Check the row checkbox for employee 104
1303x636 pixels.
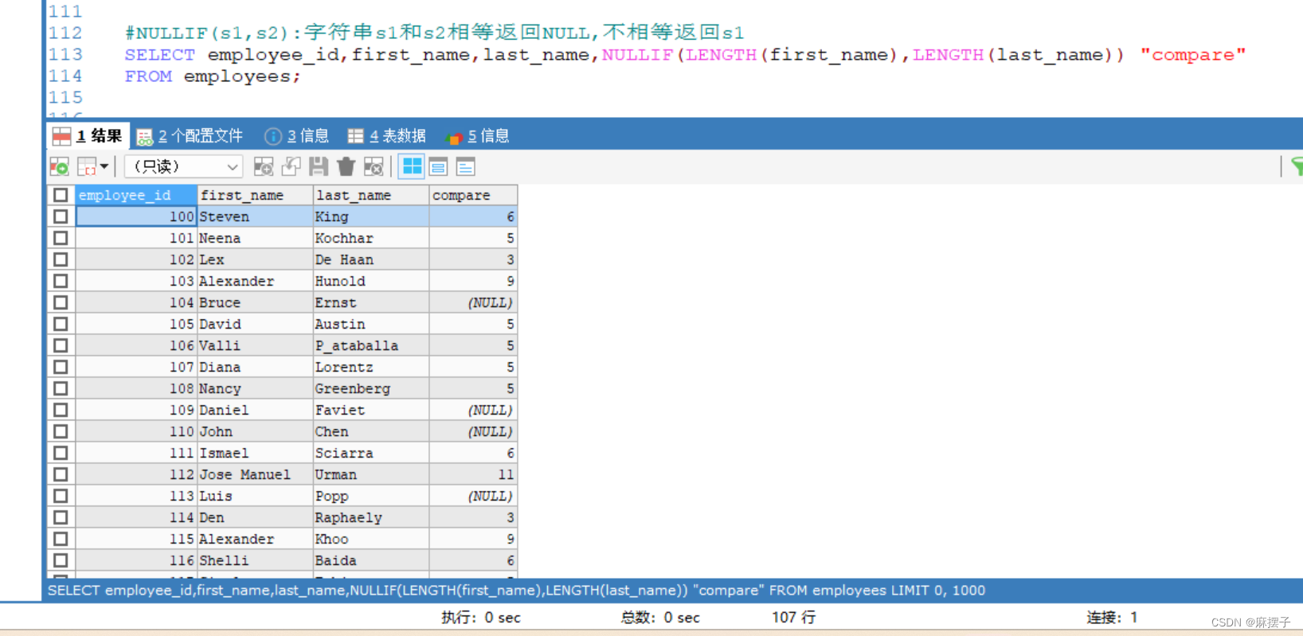point(61,302)
